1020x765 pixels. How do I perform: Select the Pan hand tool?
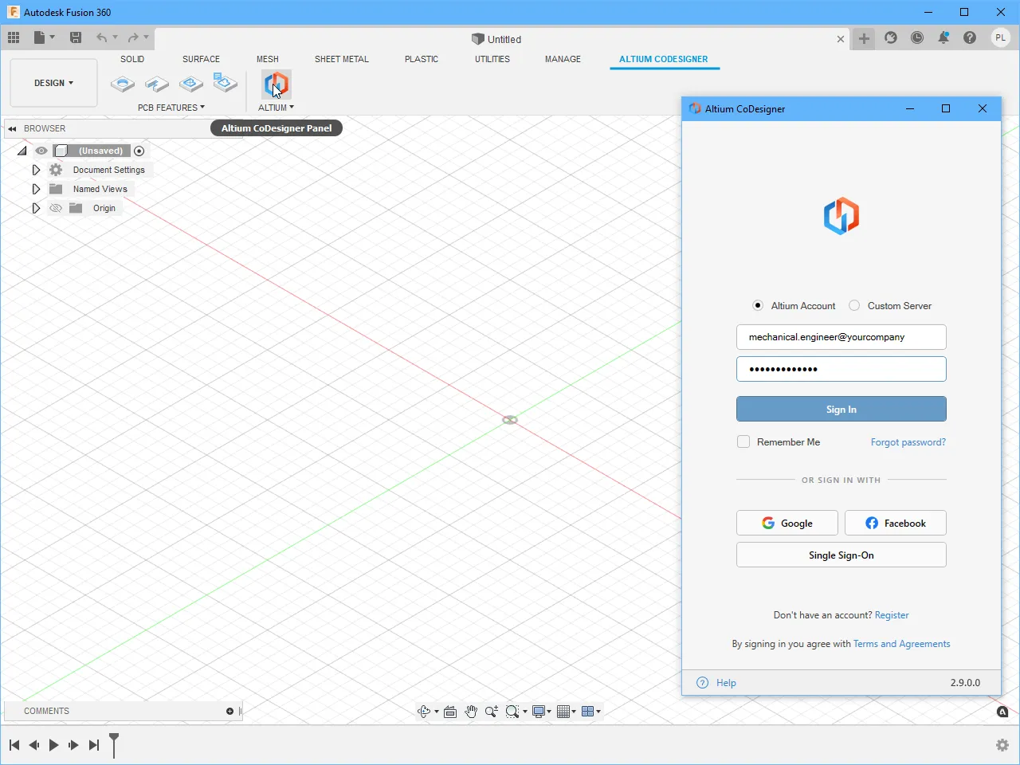pos(471,712)
